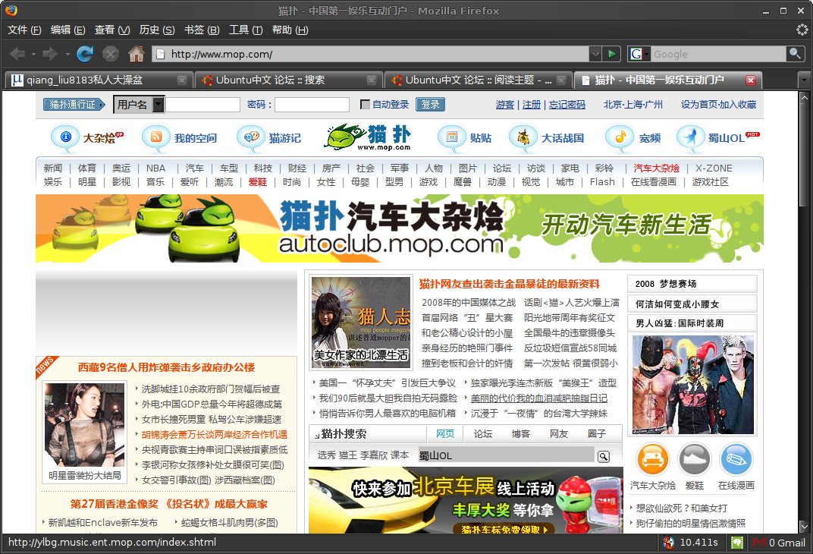
Task: Click the 猫人志 magazine cover thumbnail
Action: coord(361,322)
